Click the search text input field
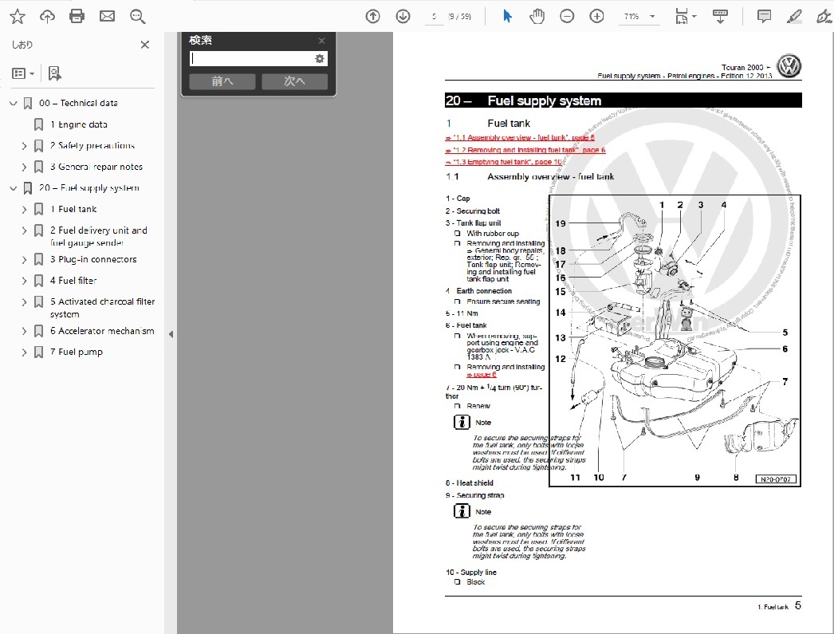Viewport: 834px width, 634px height. click(251, 58)
